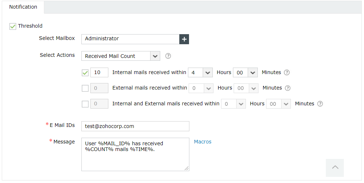Click the Select Mailbox Administrator field

tap(130, 39)
